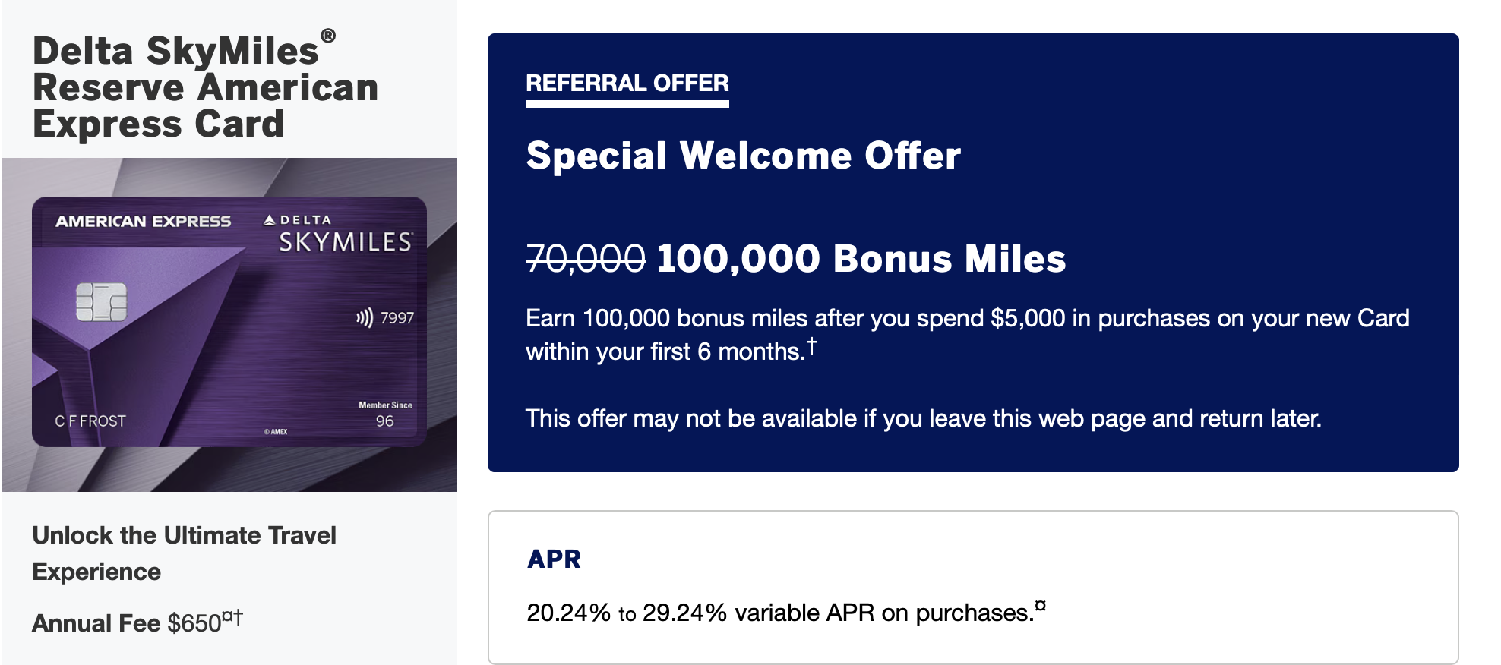Click the Unlock the Ultimate Travel Experience text
Screen dimensions: 1501x665
tap(184, 553)
